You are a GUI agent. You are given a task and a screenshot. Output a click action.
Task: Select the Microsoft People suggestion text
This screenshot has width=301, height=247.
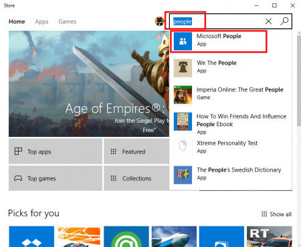point(219,36)
